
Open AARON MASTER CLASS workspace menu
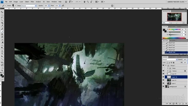click(177, 2)
